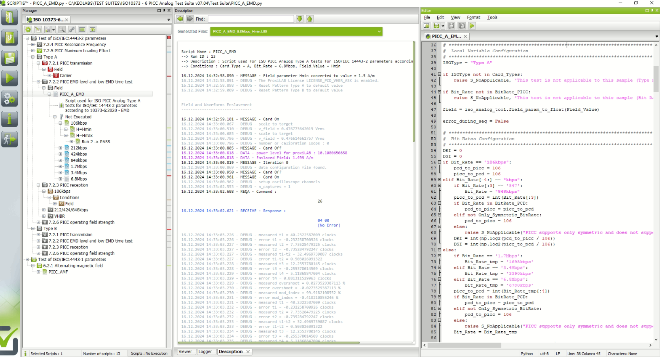The width and height of the screenshot is (660, 357).
Task: Toggle fold marker at editor line 56
Action: pos(439,162)
